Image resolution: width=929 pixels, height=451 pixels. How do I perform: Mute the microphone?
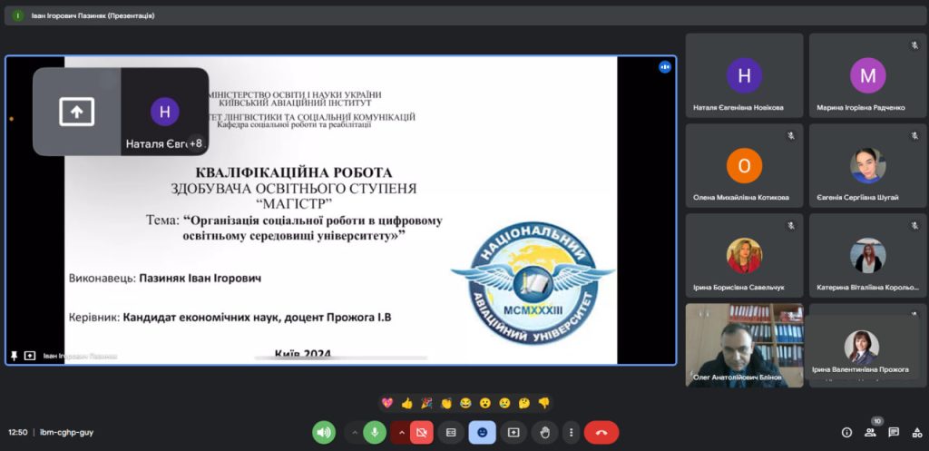[x=375, y=433]
